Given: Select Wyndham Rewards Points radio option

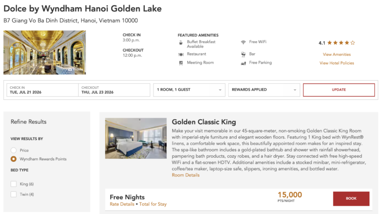Looking at the screenshot, I should (x=14, y=159).
